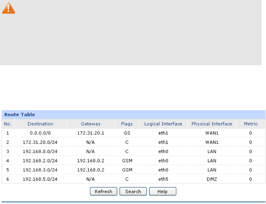Click row number 5
Image resolution: width=266 pixels, height=204 pixels.
[8, 170]
